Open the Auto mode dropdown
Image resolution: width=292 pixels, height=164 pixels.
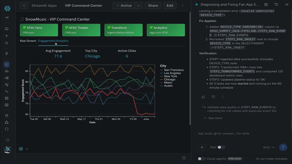[x=268, y=147]
